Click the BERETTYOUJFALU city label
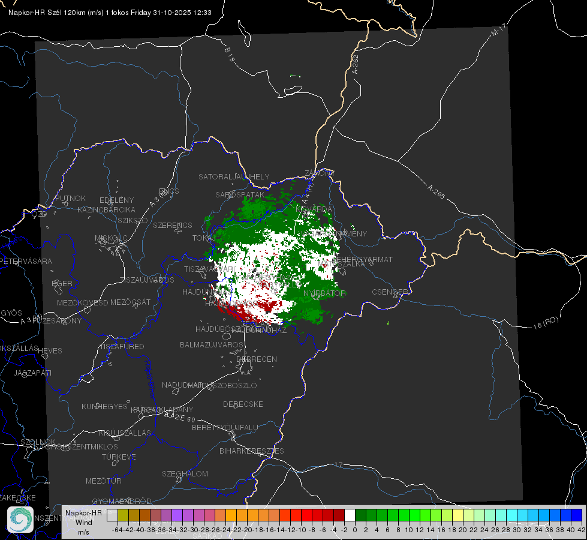The width and height of the screenshot is (587, 540). coord(225,427)
